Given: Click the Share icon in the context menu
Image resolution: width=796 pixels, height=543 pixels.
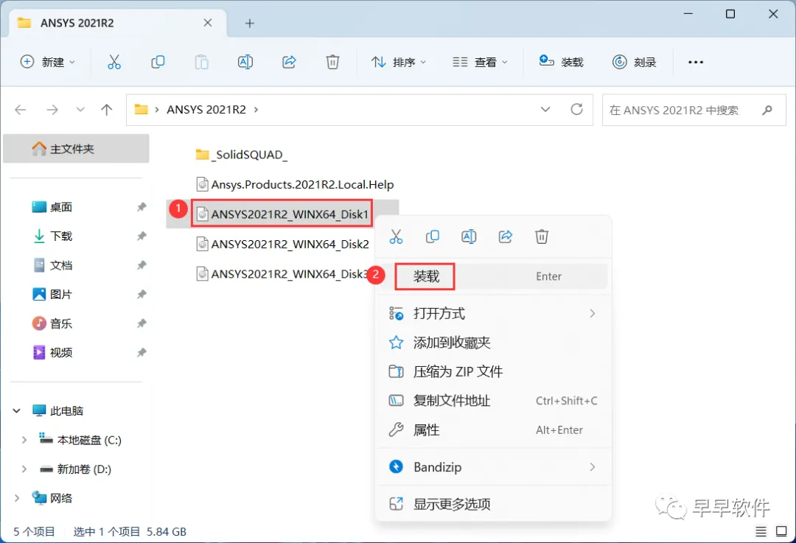Looking at the screenshot, I should click(505, 237).
